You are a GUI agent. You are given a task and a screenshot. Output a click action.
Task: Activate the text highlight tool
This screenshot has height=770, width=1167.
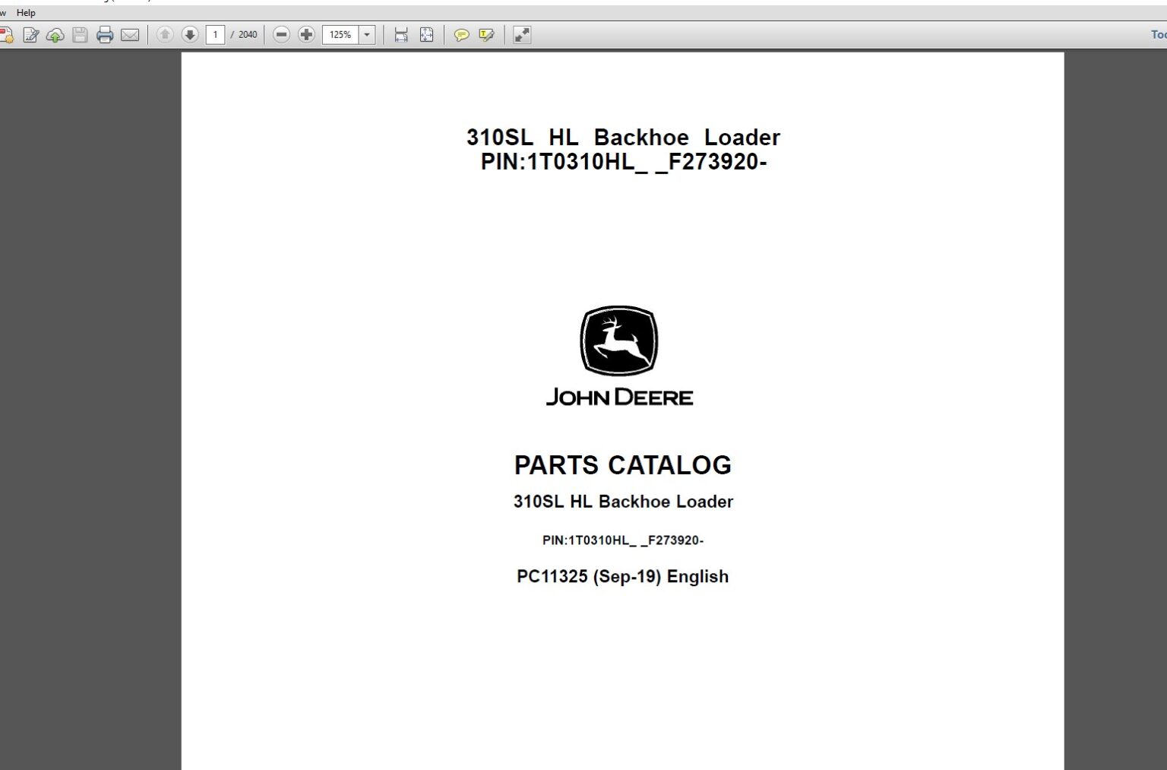[486, 35]
